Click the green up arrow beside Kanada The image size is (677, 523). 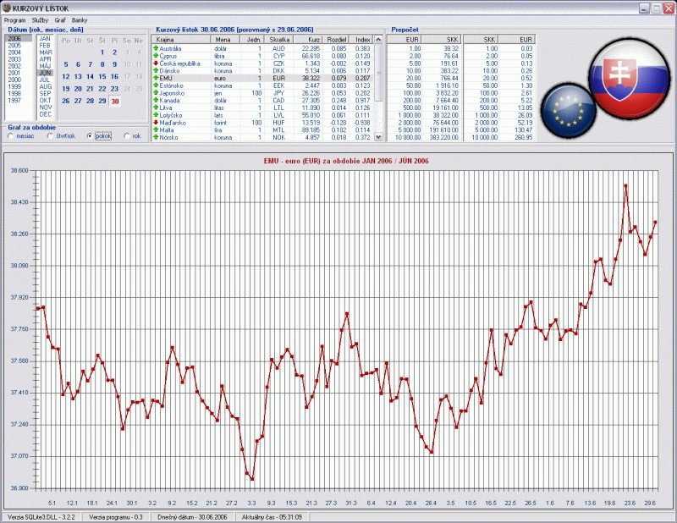156,100
